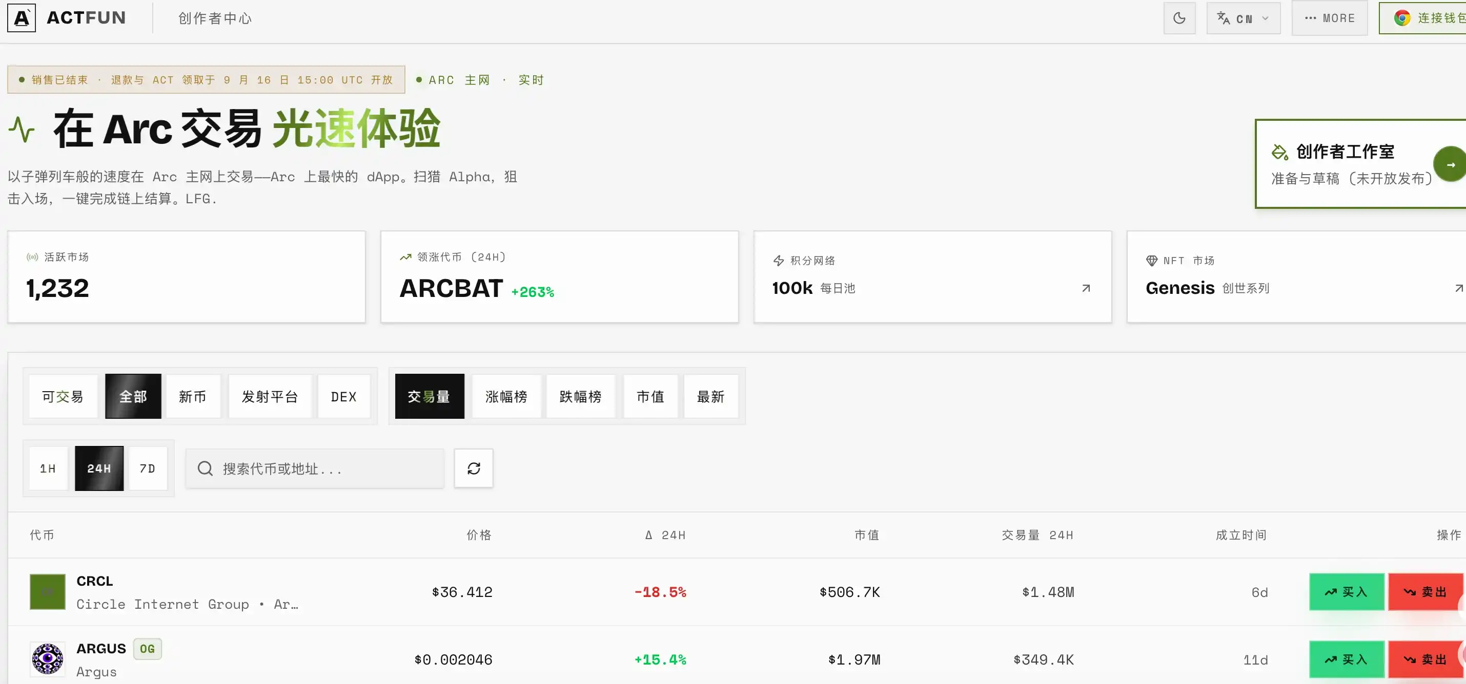Buy CRCL with the 买入 button
Screen dimensions: 1466x684
coord(1347,592)
